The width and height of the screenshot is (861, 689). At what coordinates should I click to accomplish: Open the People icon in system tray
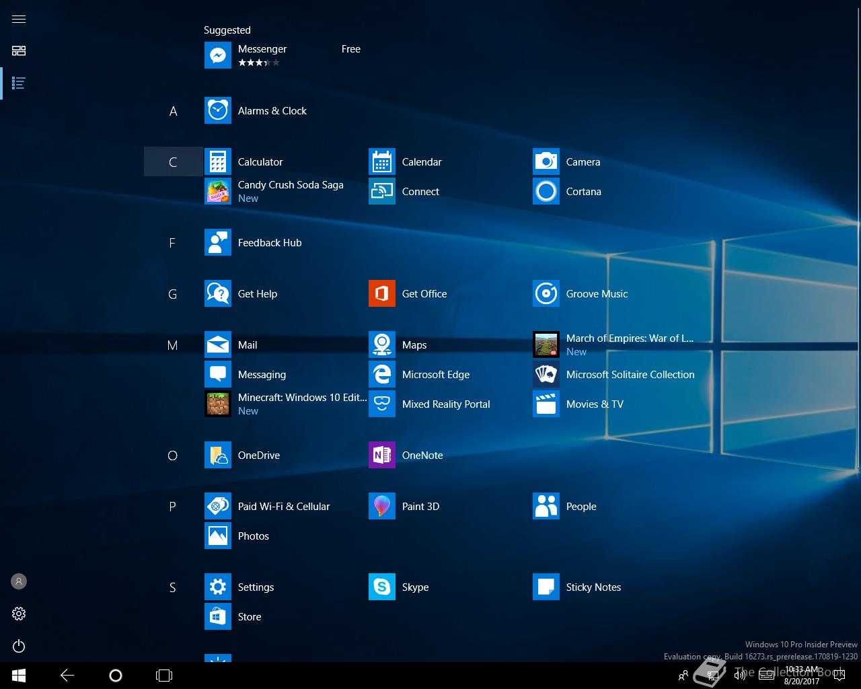(x=683, y=676)
